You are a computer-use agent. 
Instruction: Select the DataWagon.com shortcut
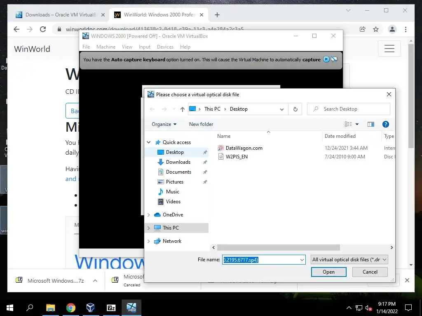pos(244,148)
